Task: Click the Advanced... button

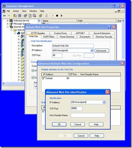Action: click(x=102, y=51)
